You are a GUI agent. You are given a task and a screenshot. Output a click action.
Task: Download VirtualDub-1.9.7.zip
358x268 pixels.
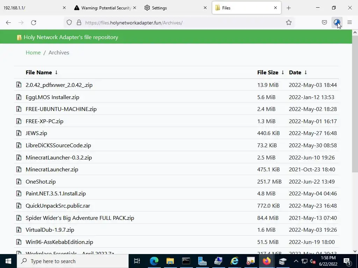pyautogui.click(x=50, y=230)
